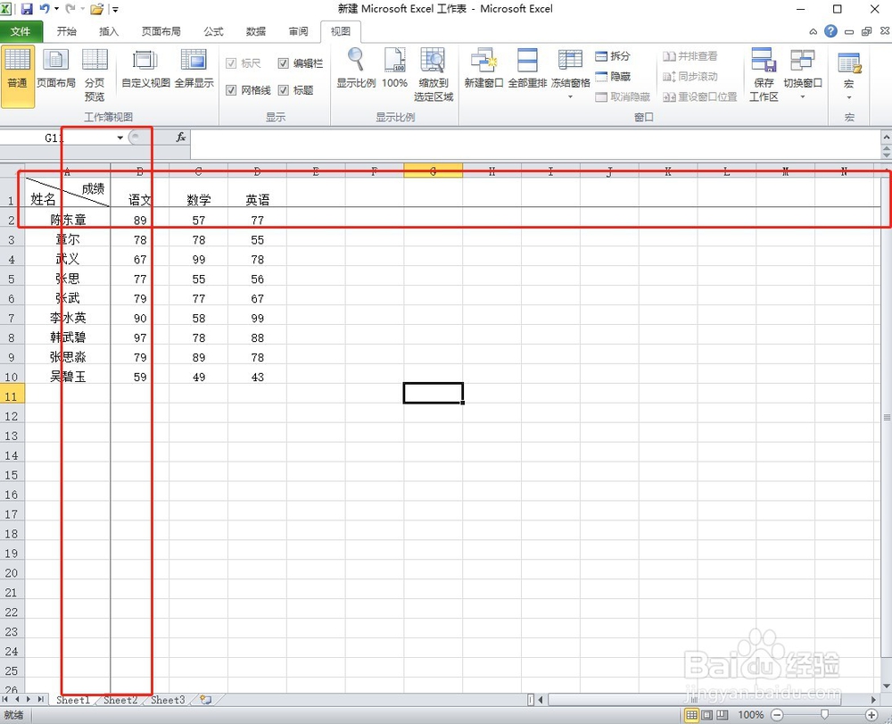Select the Sheet2 worksheet tab

tap(120, 700)
